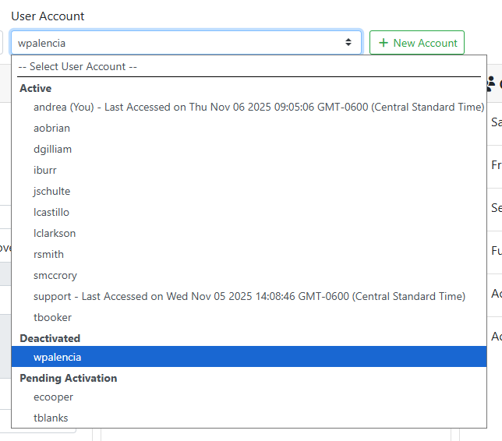
Task: Click the New Account button
Action: click(417, 43)
